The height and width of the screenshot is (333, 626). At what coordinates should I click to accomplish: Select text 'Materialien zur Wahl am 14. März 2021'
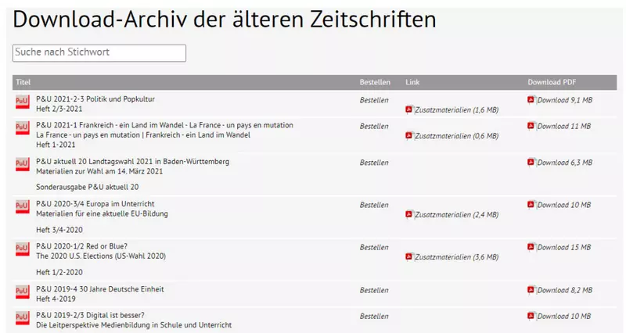[99, 171]
